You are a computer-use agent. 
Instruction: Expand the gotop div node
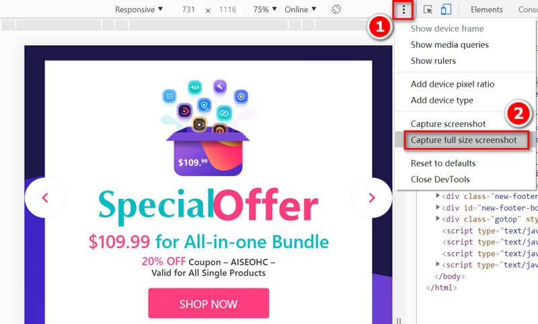(x=438, y=218)
